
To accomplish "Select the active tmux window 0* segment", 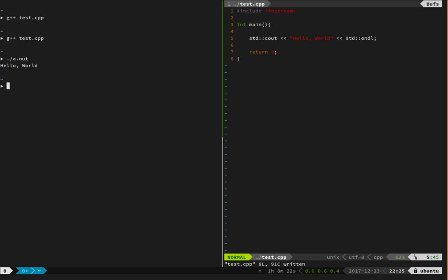I will tap(25, 271).
